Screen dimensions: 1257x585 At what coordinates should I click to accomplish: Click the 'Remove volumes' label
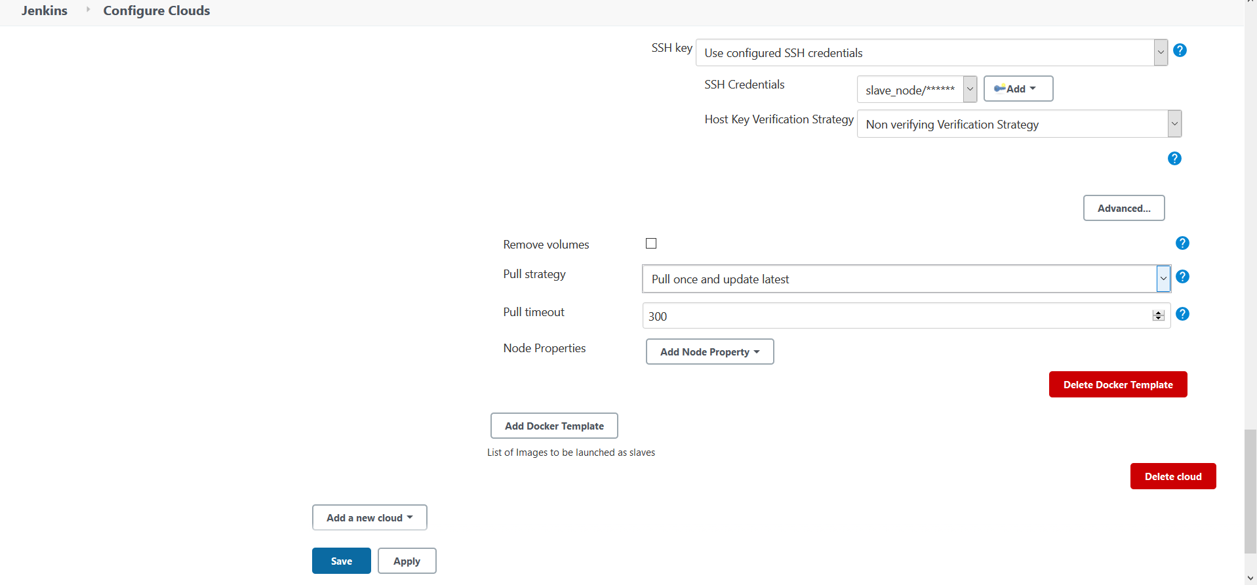click(x=546, y=245)
